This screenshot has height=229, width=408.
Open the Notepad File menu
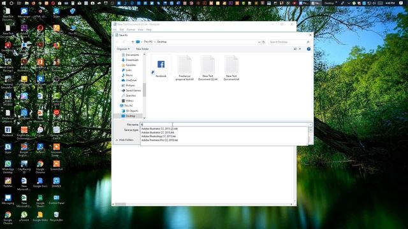coord(115,30)
